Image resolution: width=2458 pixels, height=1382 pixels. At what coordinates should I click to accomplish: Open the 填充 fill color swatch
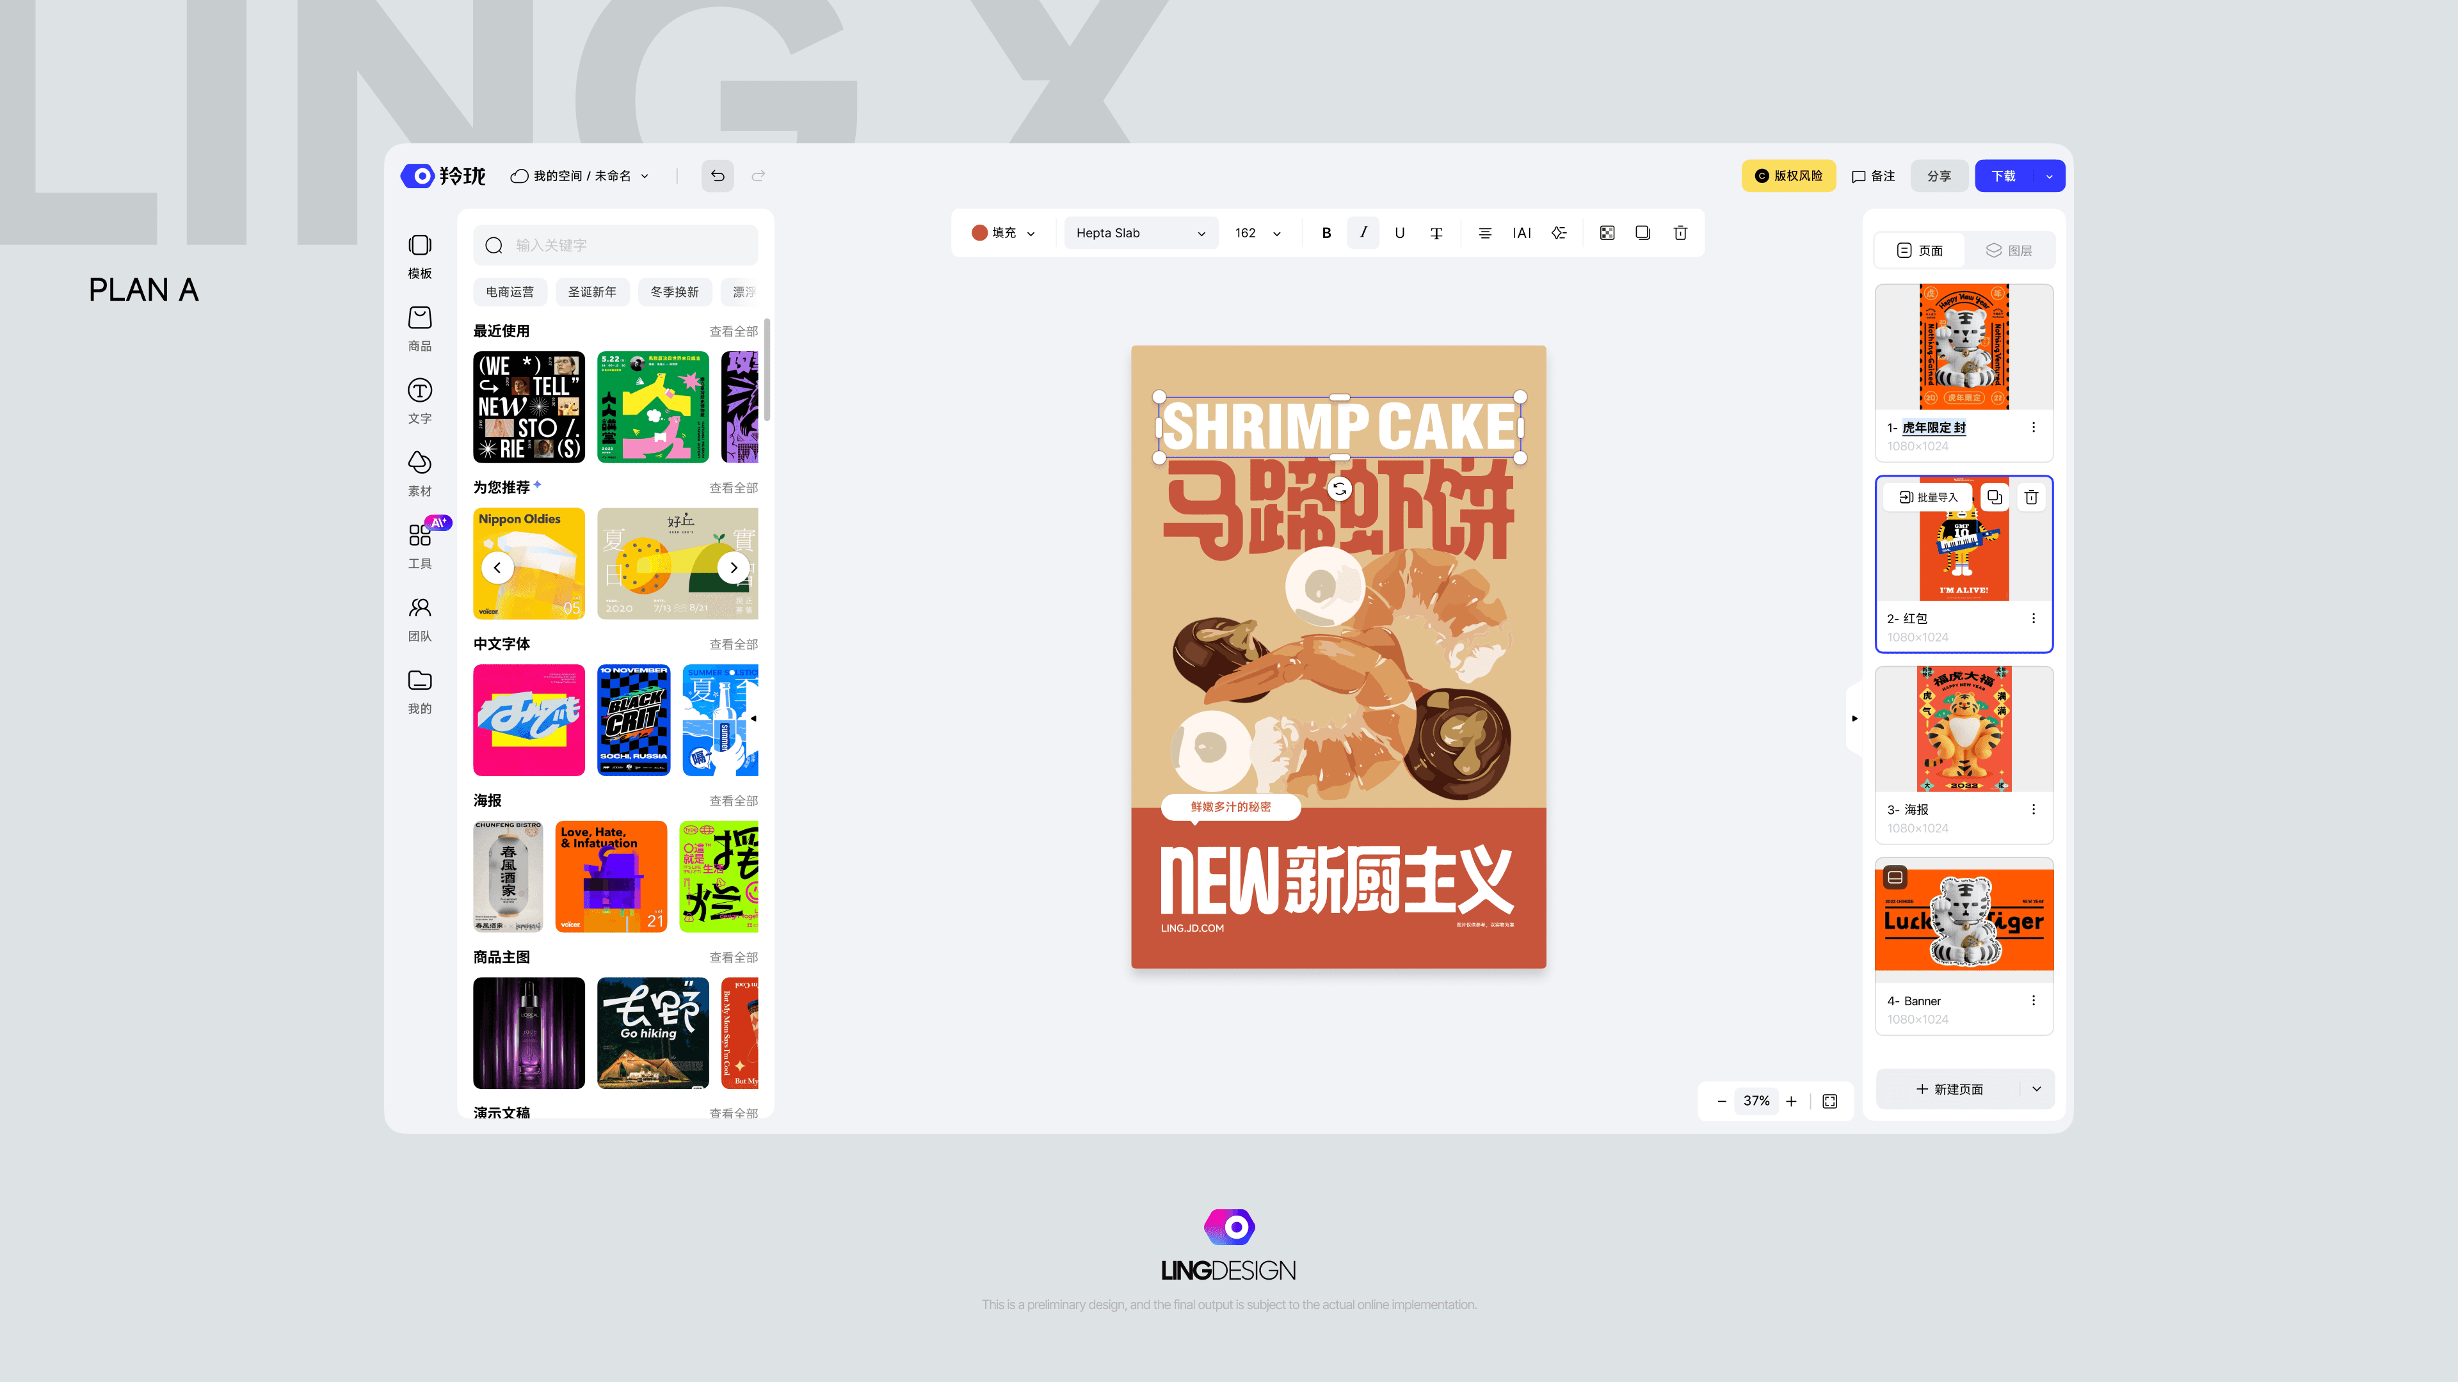tap(1002, 233)
